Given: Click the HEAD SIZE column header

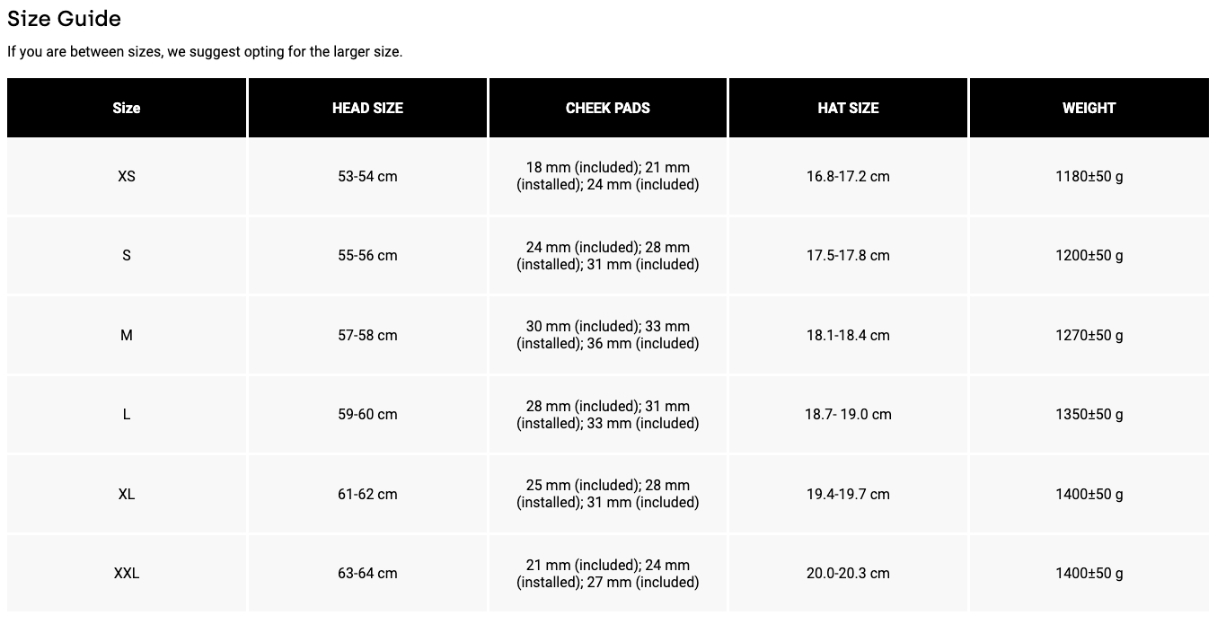Looking at the screenshot, I should pos(367,108).
